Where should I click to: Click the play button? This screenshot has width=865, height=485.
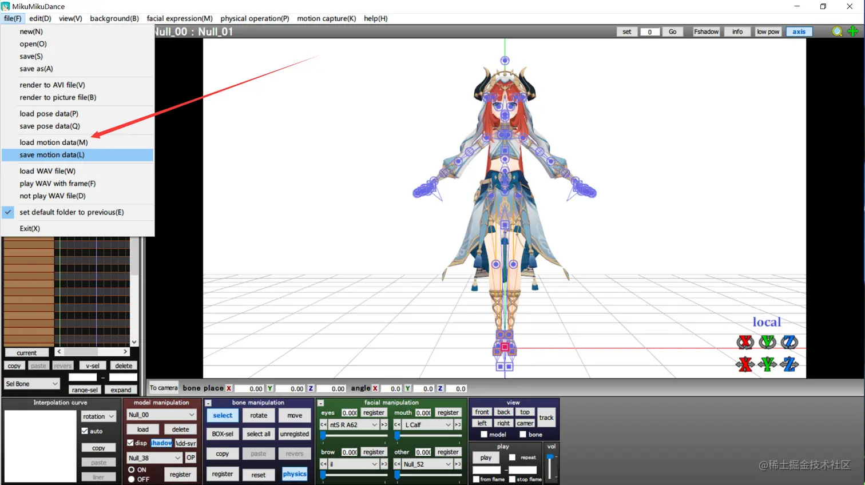tap(486, 458)
